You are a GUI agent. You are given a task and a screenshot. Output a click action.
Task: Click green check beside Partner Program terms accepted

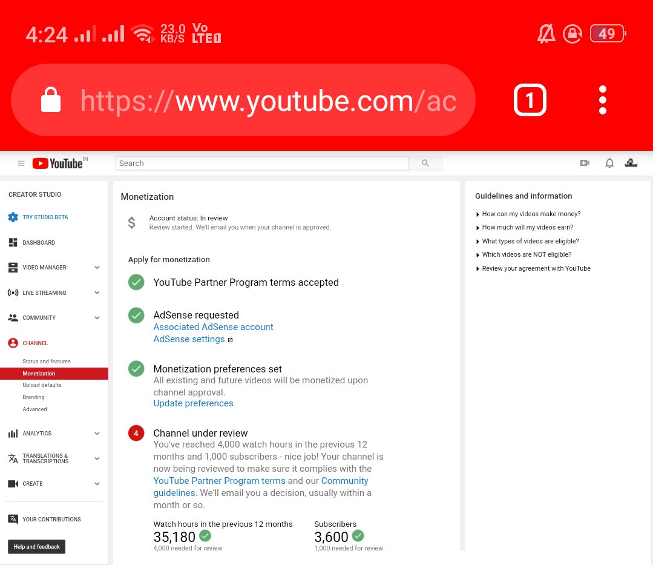136,282
